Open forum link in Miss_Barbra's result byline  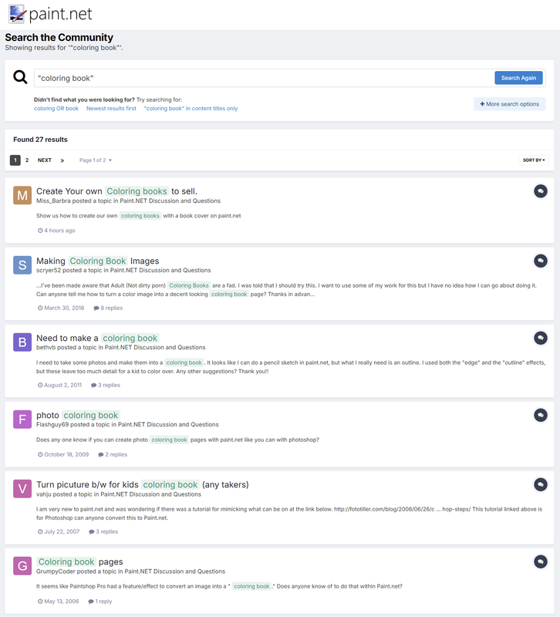pyautogui.click(x=170, y=201)
